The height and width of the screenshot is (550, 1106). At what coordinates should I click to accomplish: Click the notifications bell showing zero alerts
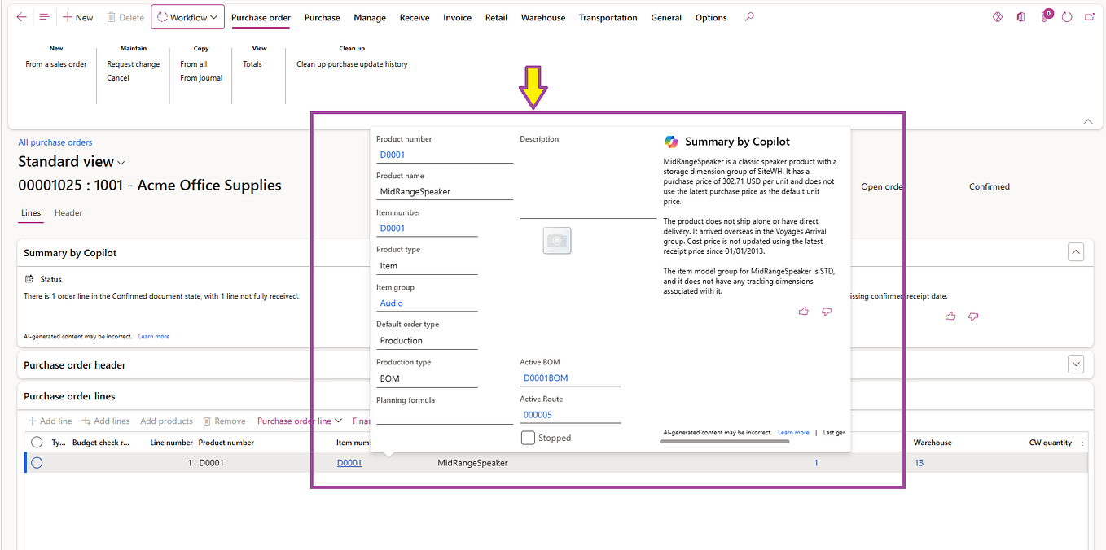[1045, 17]
